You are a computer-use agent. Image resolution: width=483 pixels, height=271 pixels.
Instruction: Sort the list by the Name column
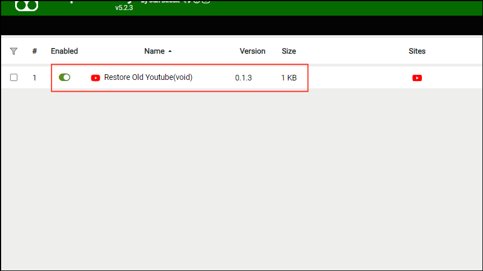point(157,51)
